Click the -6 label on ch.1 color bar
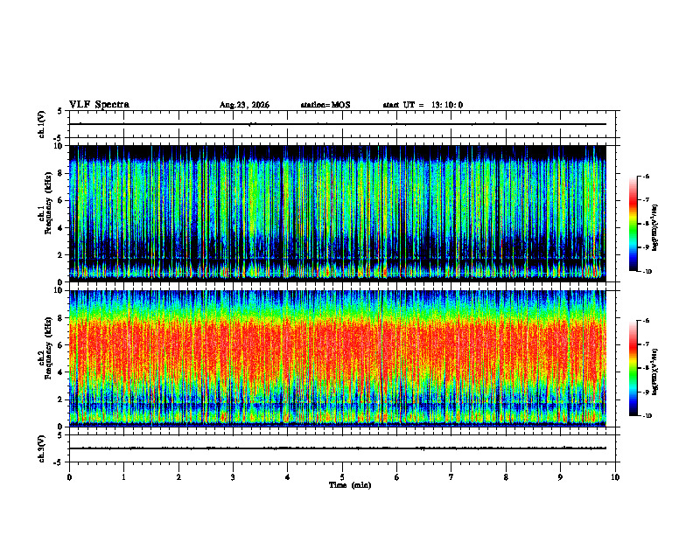 (647, 176)
